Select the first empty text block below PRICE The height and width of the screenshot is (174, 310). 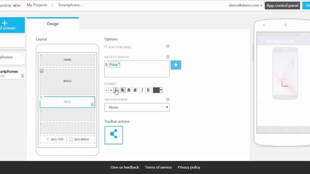[x=67, y=115]
